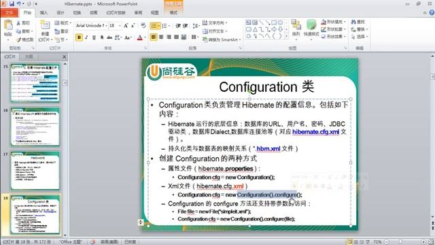
Task: Open the font size dropdown showing 18
Action: coord(120,26)
